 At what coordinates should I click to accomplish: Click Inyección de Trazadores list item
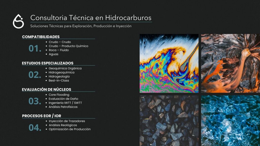(67, 121)
